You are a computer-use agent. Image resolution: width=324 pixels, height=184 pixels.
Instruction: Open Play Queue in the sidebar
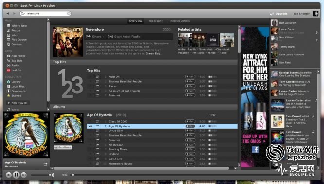coord(19,40)
